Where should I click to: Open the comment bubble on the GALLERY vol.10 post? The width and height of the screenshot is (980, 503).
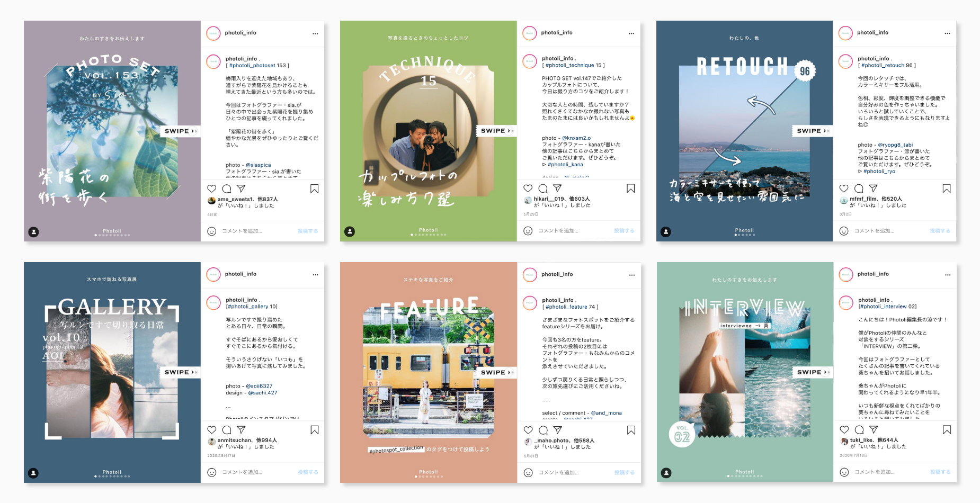pos(227,430)
